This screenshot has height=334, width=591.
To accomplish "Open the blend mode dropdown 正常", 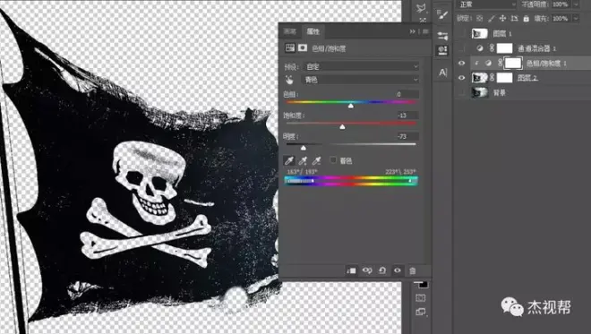I will coord(486,4).
